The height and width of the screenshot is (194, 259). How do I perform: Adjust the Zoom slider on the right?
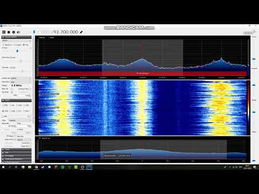pos(254,59)
